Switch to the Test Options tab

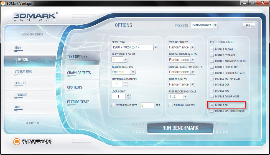click(x=77, y=56)
